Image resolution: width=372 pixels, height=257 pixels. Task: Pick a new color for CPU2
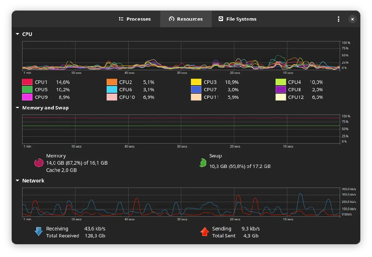click(x=112, y=82)
